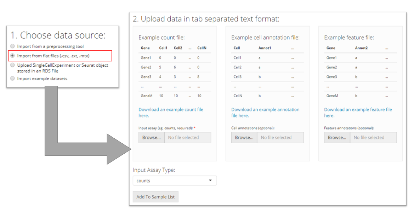The height and width of the screenshot is (220, 414).
Task: Choose 'Upload SingleCellExperiment or Seurat object' option
Action: tap(13, 65)
